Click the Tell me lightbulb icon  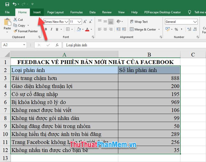click(x=190, y=12)
